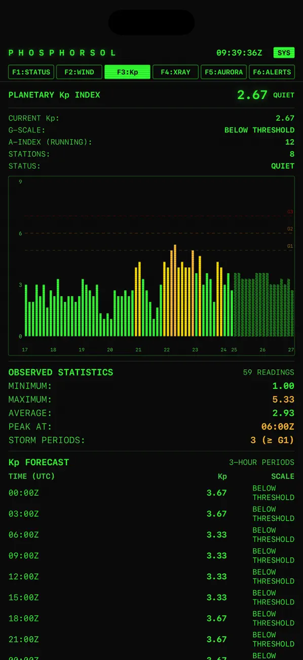The height and width of the screenshot is (660, 303).
Task: Click the PEAK AT value 06:00Z
Action: point(278,426)
